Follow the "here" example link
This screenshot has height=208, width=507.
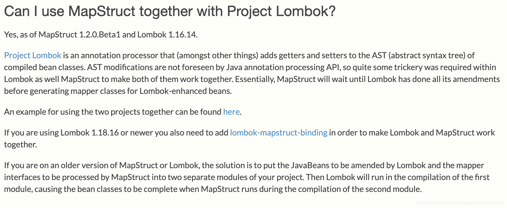(232, 112)
